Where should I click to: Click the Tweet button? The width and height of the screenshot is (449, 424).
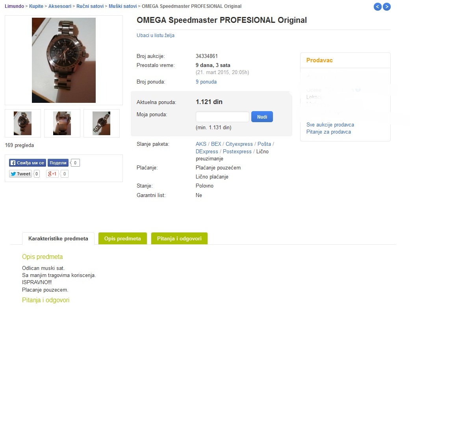20,174
